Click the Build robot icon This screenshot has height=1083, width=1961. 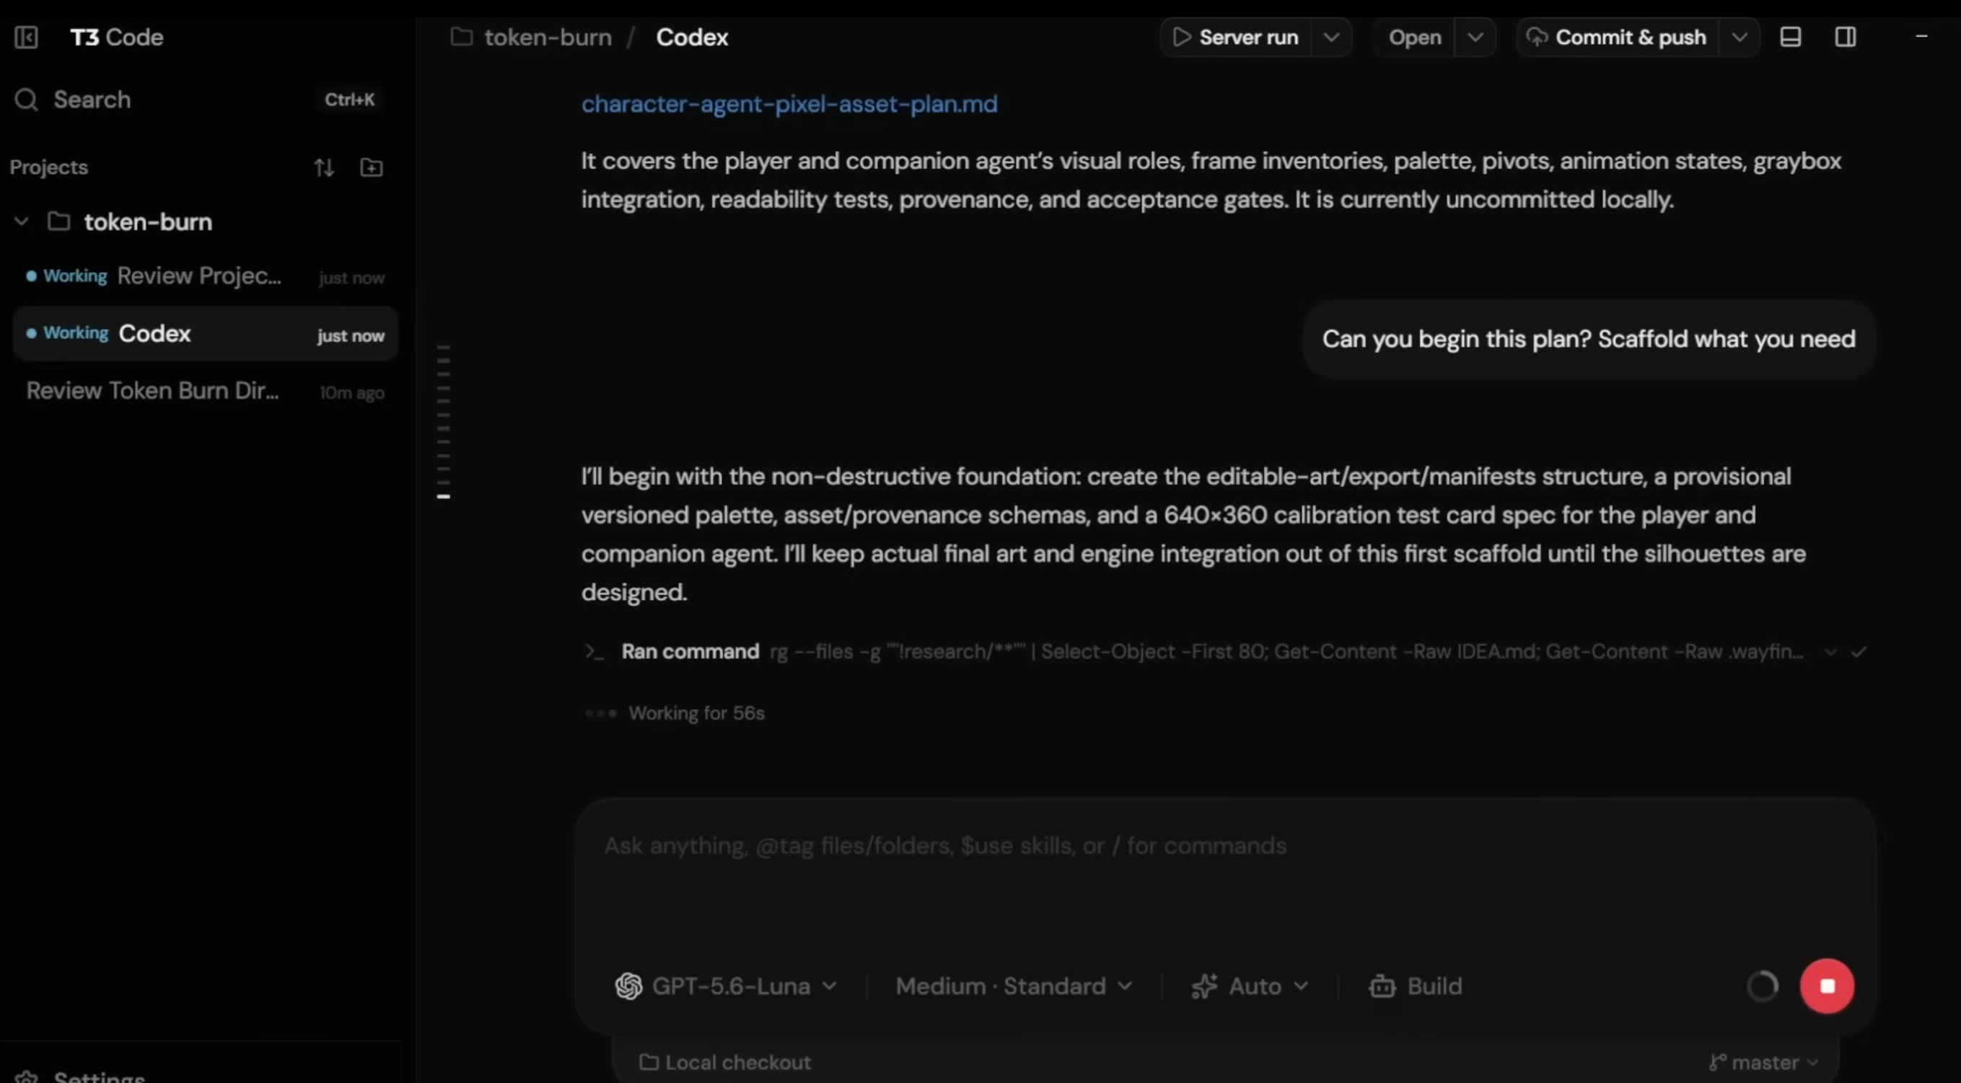(x=1382, y=986)
